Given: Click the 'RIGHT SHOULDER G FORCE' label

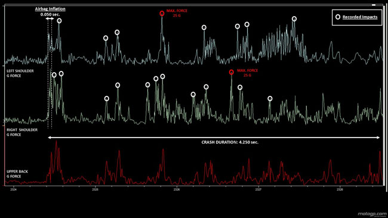Looking at the screenshot, I should pos(22,132).
